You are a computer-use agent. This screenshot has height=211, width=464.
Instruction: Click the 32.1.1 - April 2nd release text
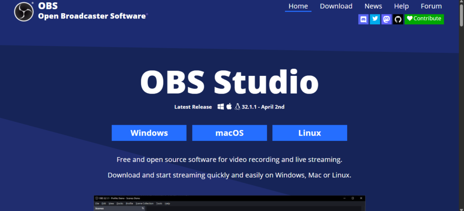tap(263, 107)
